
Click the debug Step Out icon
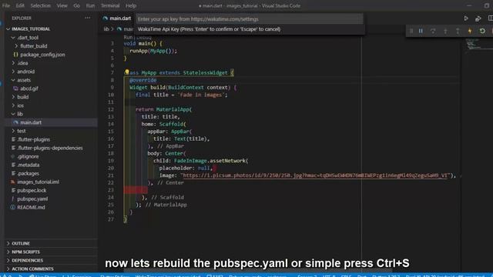458,31
